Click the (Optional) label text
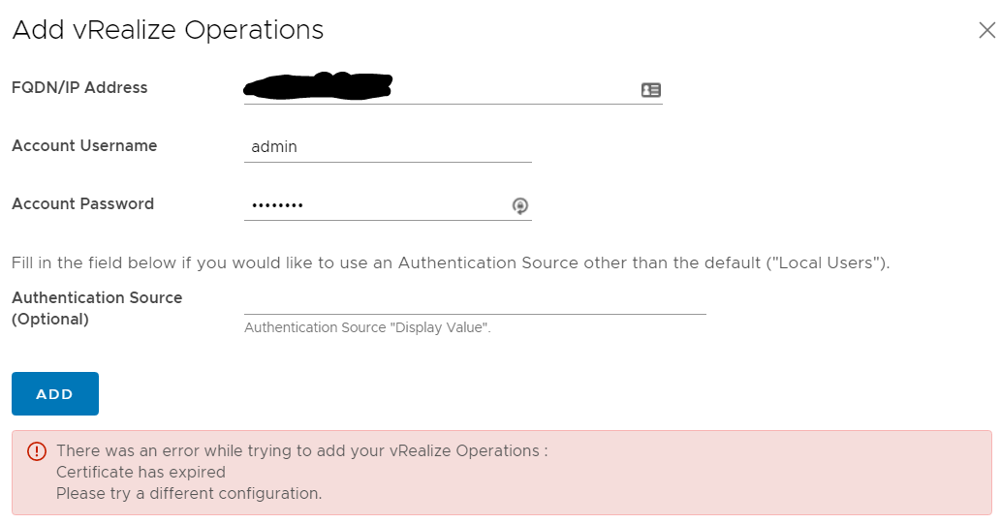Viewport: 1001px width, 524px height. 50,319
